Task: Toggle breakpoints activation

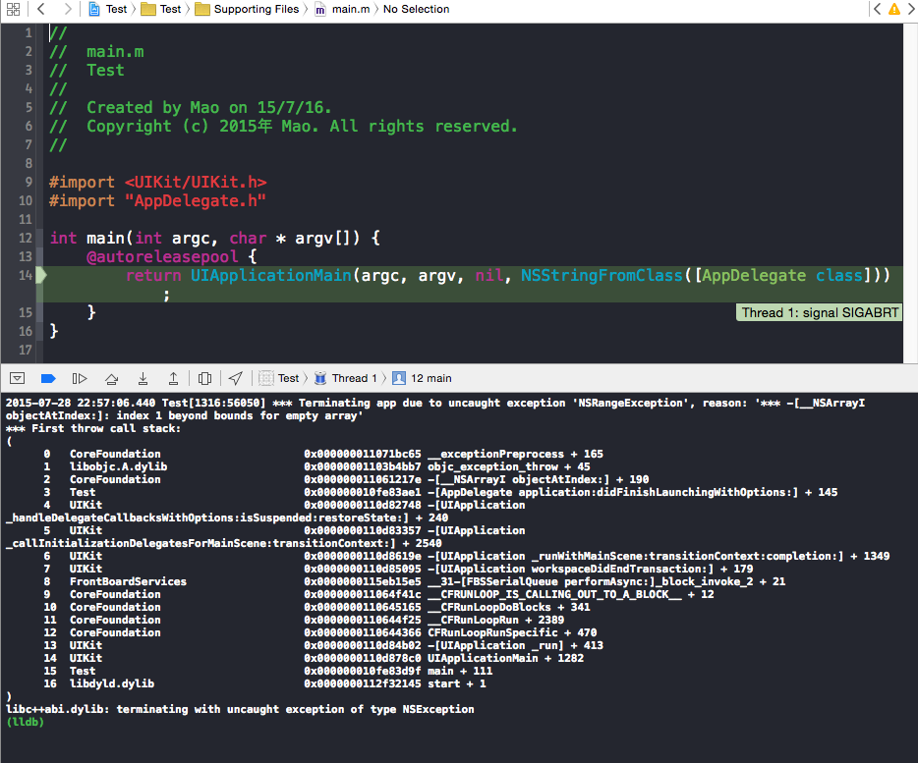Action: pos(48,378)
